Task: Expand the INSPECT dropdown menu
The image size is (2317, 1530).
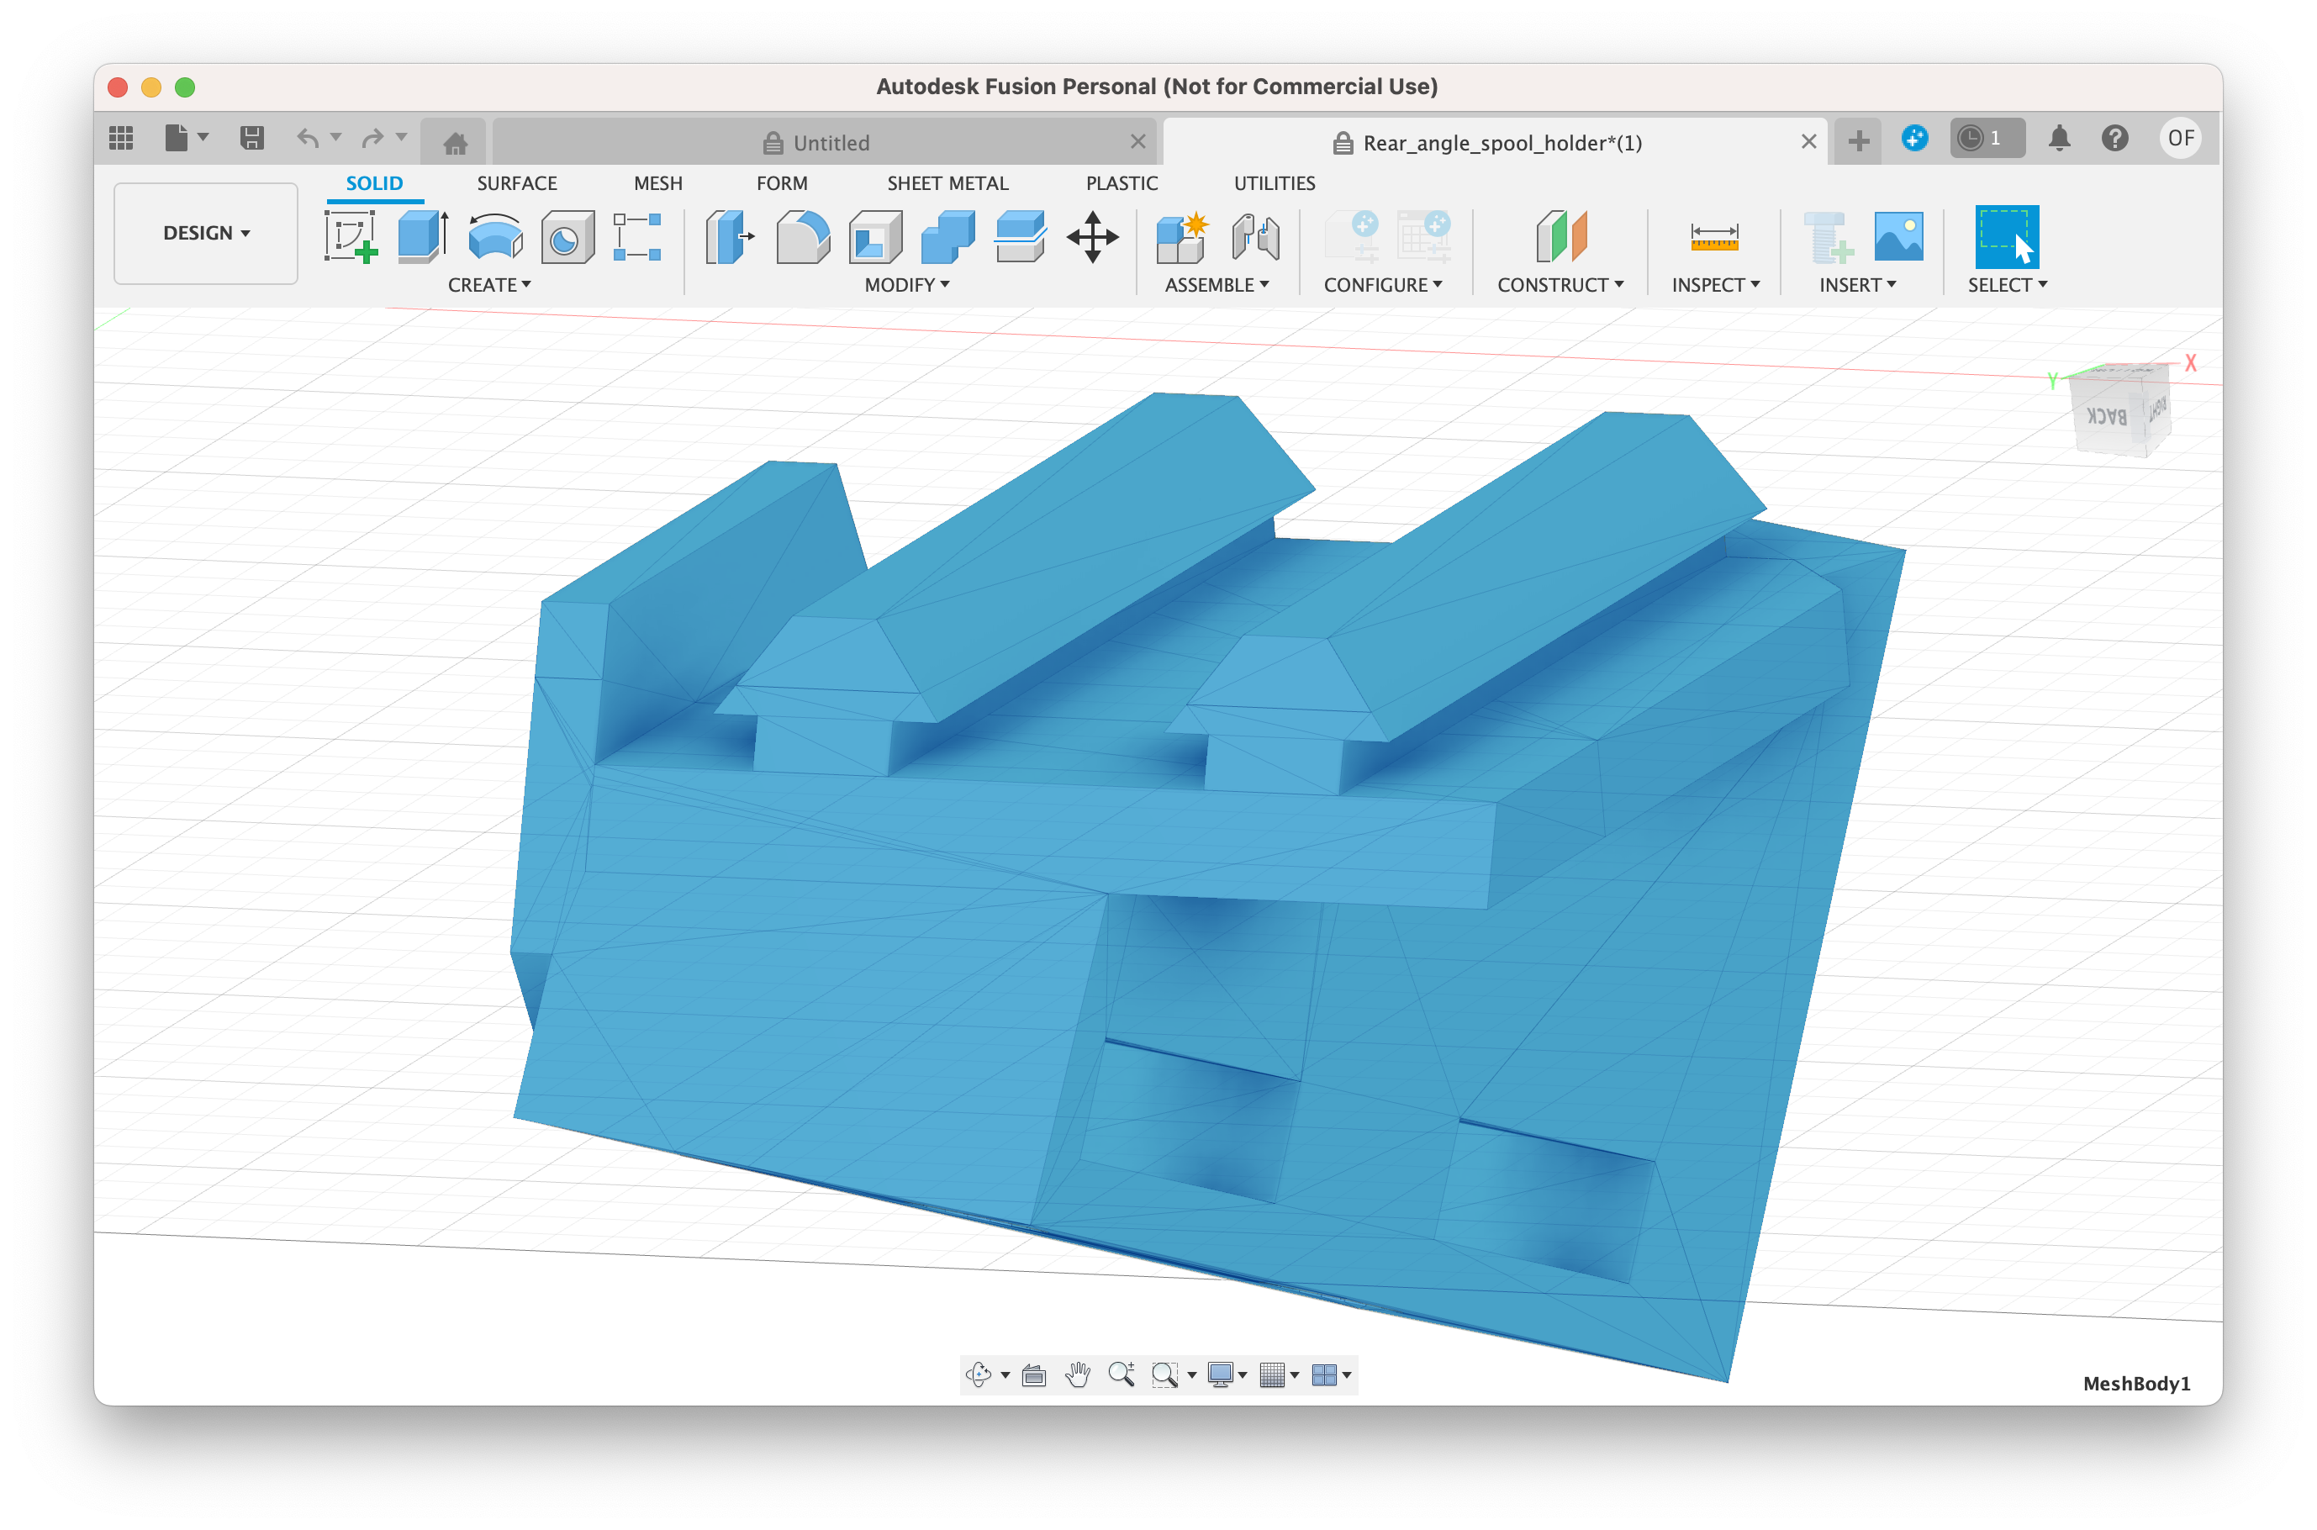Action: [x=1715, y=285]
